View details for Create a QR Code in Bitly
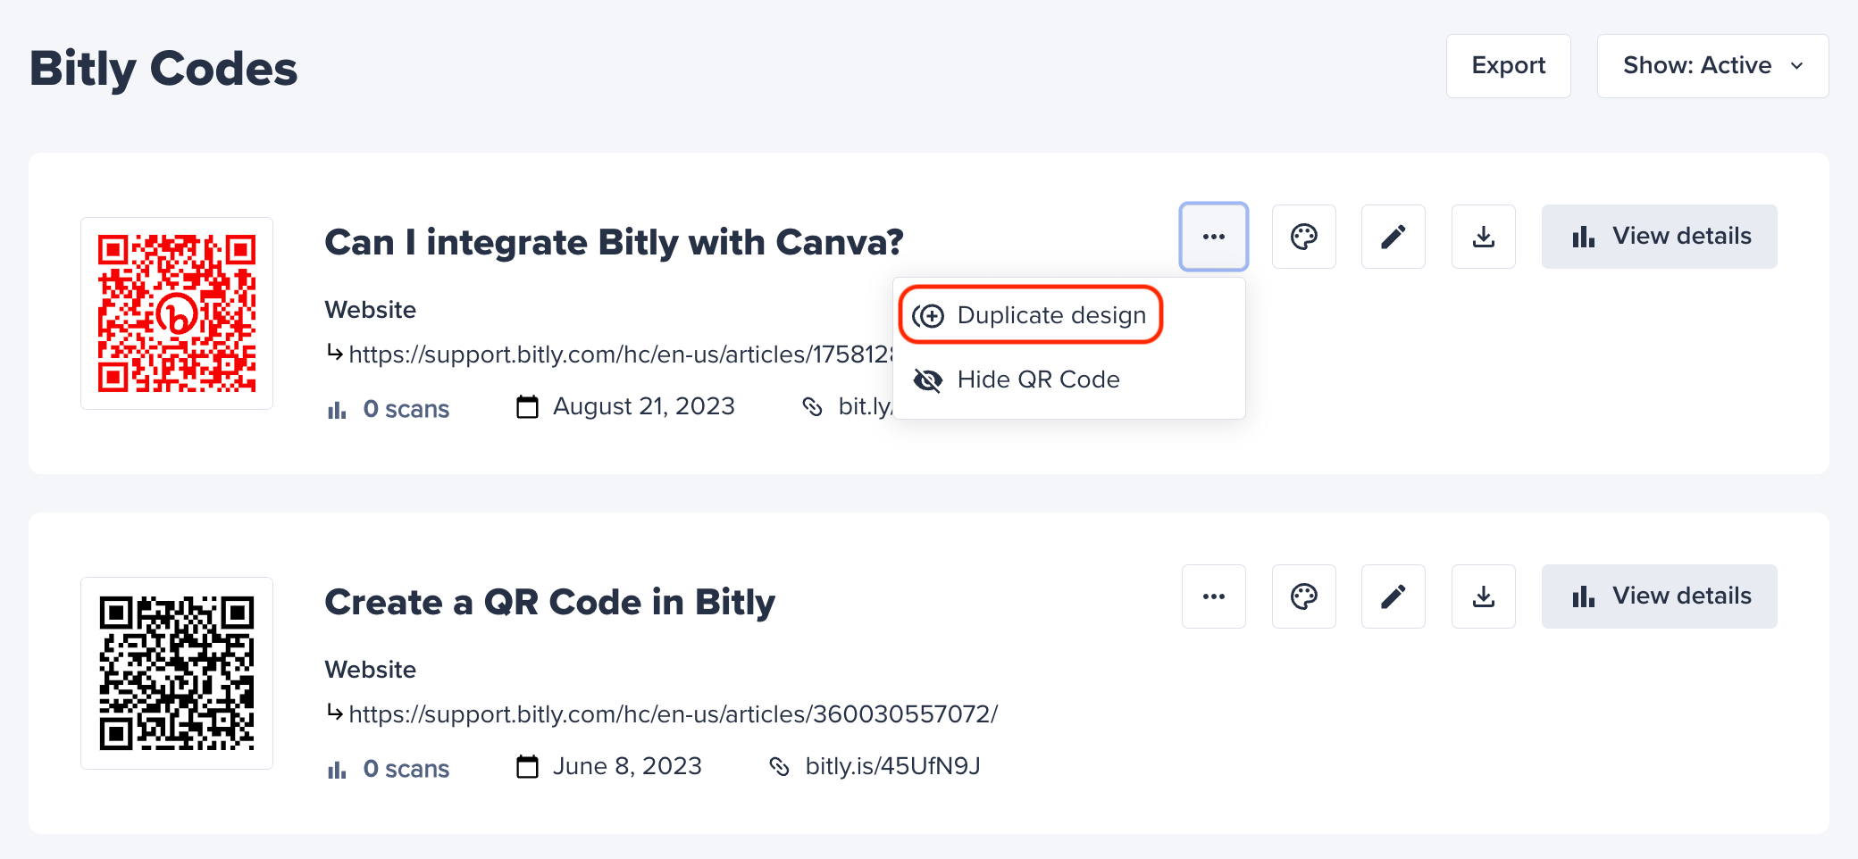Screen dimensions: 1858x859 [1659, 596]
